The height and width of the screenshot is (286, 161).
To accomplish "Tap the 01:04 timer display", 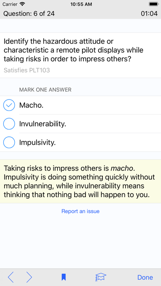I will point(149,14).
